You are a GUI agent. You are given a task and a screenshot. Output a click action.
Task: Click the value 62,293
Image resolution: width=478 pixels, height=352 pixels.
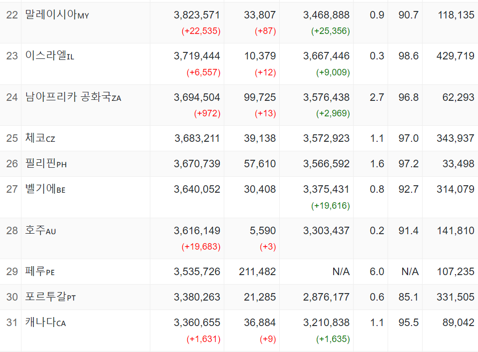click(x=459, y=97)
